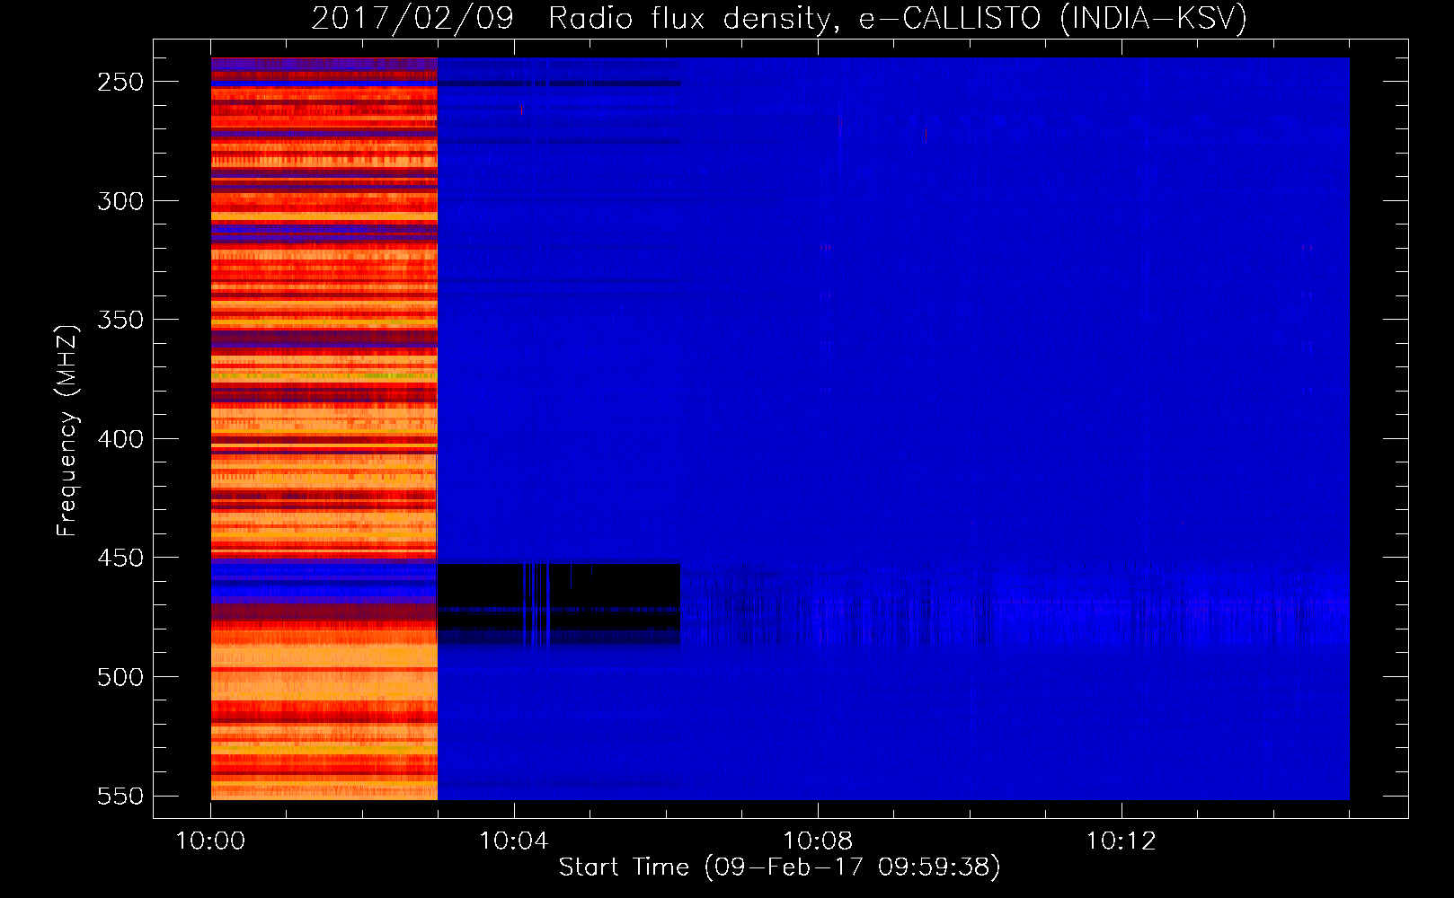Click the '10:08' time tick label
Screen dimensions: 1454x898
tap(817, 841)
